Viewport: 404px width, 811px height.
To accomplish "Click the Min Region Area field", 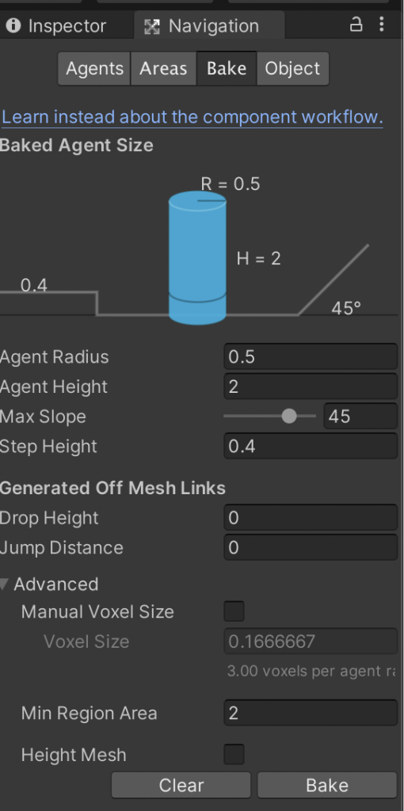I will pyautogui.click(x=311, y=714).
